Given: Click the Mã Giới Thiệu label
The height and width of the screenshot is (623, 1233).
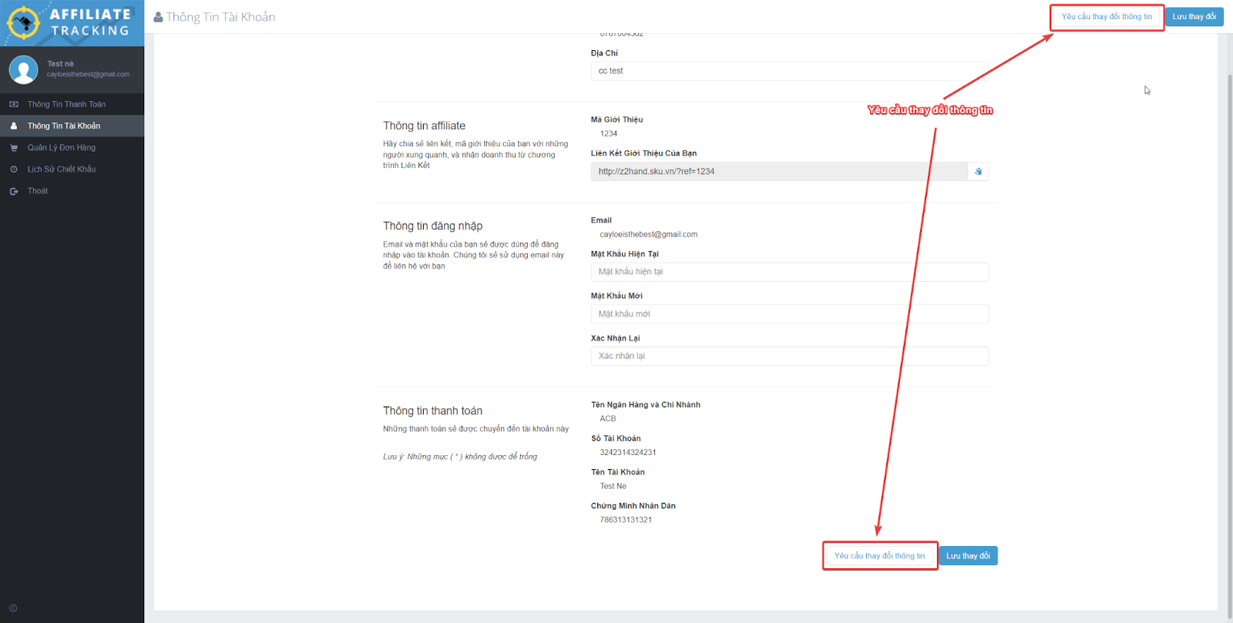Looking at the screenshot, I should [x=616, y=119].
